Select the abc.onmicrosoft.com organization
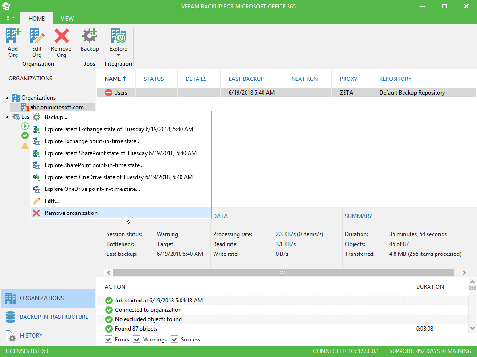The image size is (477, 357). point(53,107)
